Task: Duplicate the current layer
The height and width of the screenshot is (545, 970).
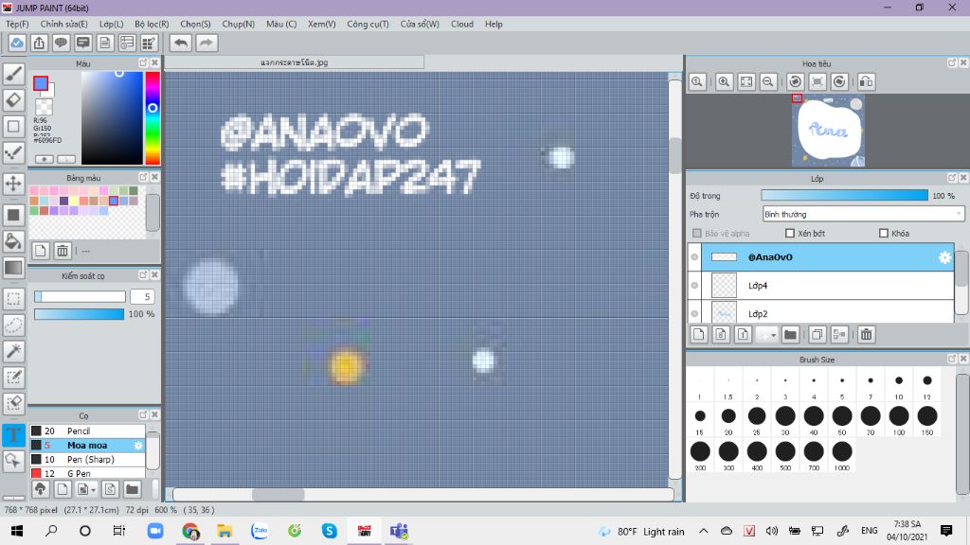Action: tap(817, 334)
